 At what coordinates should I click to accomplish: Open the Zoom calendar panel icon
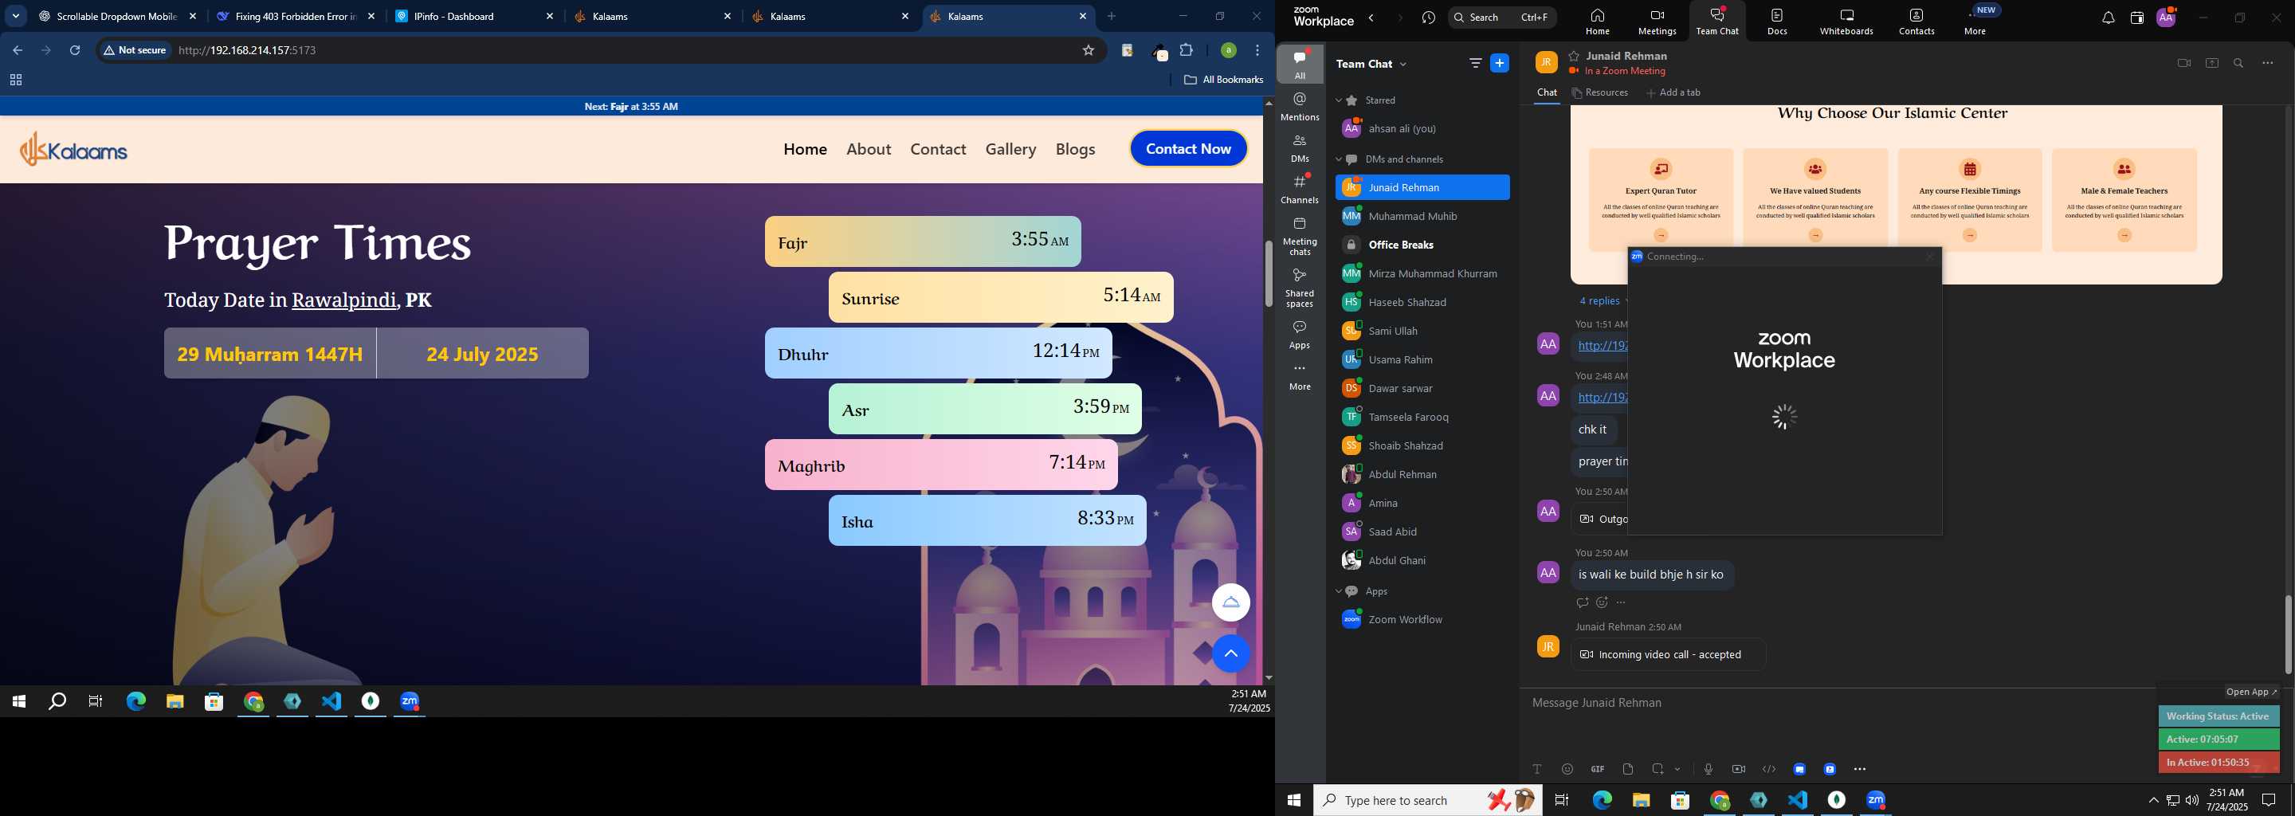point(2136,18)
